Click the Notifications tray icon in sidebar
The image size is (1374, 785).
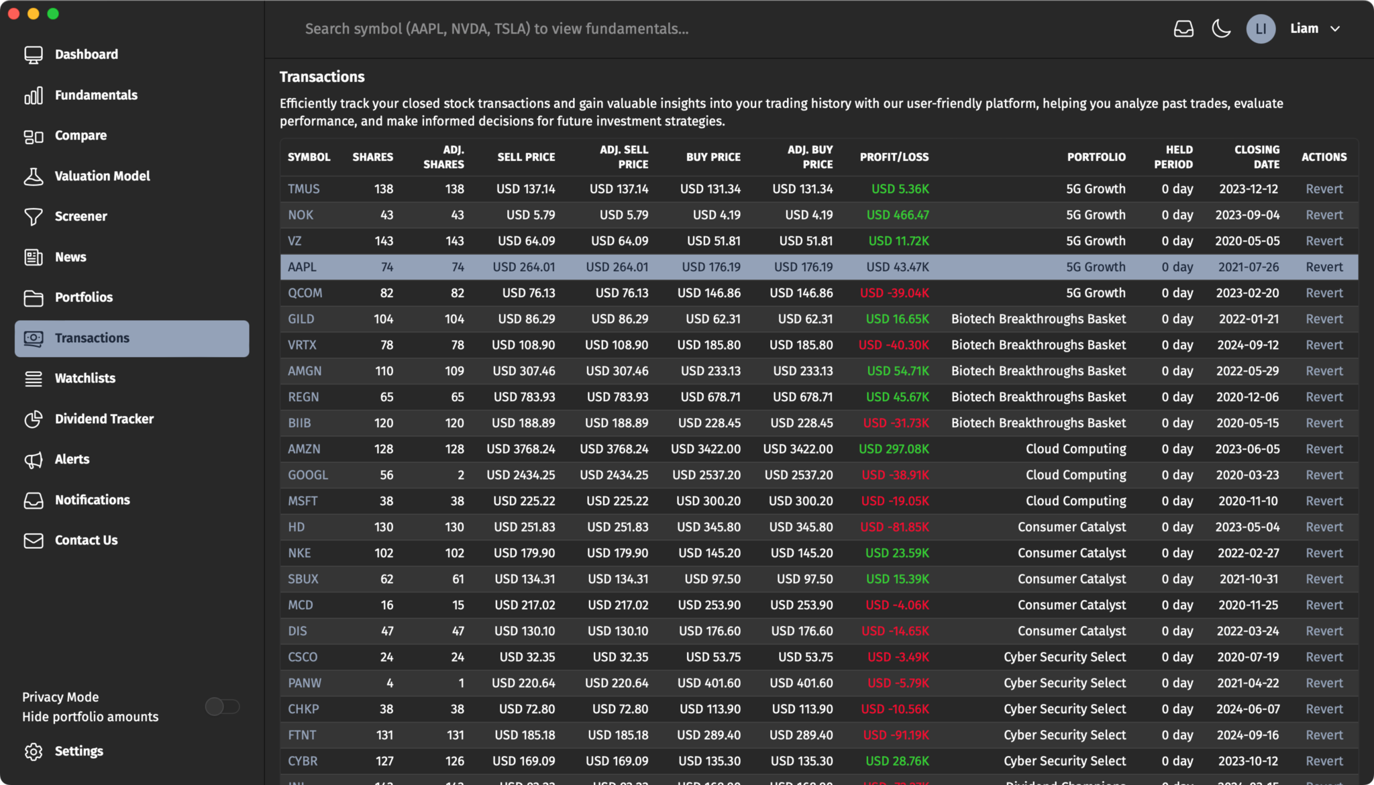33,500
